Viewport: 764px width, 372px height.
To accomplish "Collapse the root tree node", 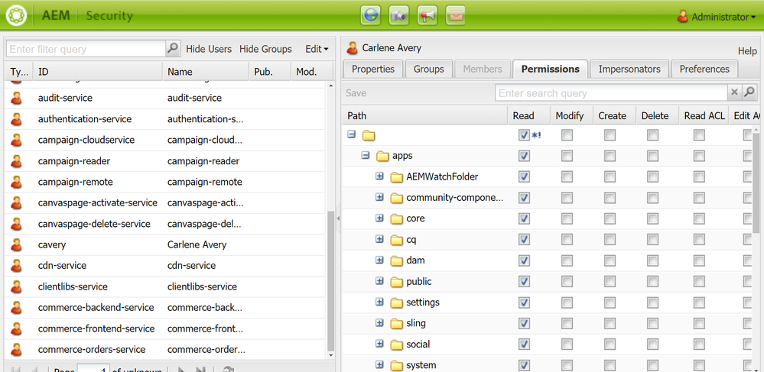I will pos(352,134).
